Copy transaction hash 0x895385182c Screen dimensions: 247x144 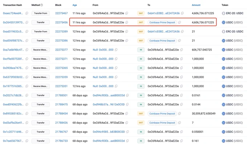pyautogui.click(x=27, y=113)
